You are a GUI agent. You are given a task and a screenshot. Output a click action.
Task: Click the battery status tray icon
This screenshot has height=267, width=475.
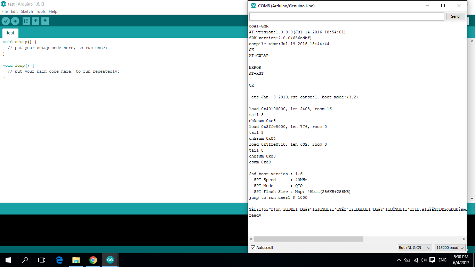(407, 260)
